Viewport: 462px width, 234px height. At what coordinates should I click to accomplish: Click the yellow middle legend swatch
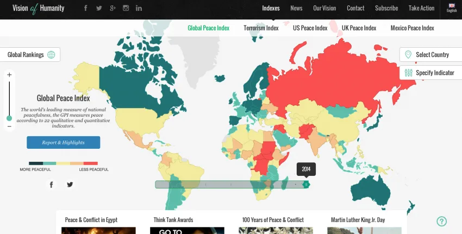[63, 163]
